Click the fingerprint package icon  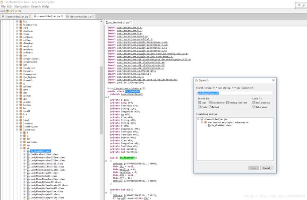pyautogui.click(x=21, y=74)
